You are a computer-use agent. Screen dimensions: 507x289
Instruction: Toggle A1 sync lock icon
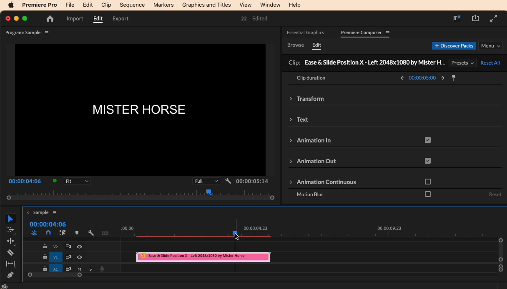pos(68,269)
